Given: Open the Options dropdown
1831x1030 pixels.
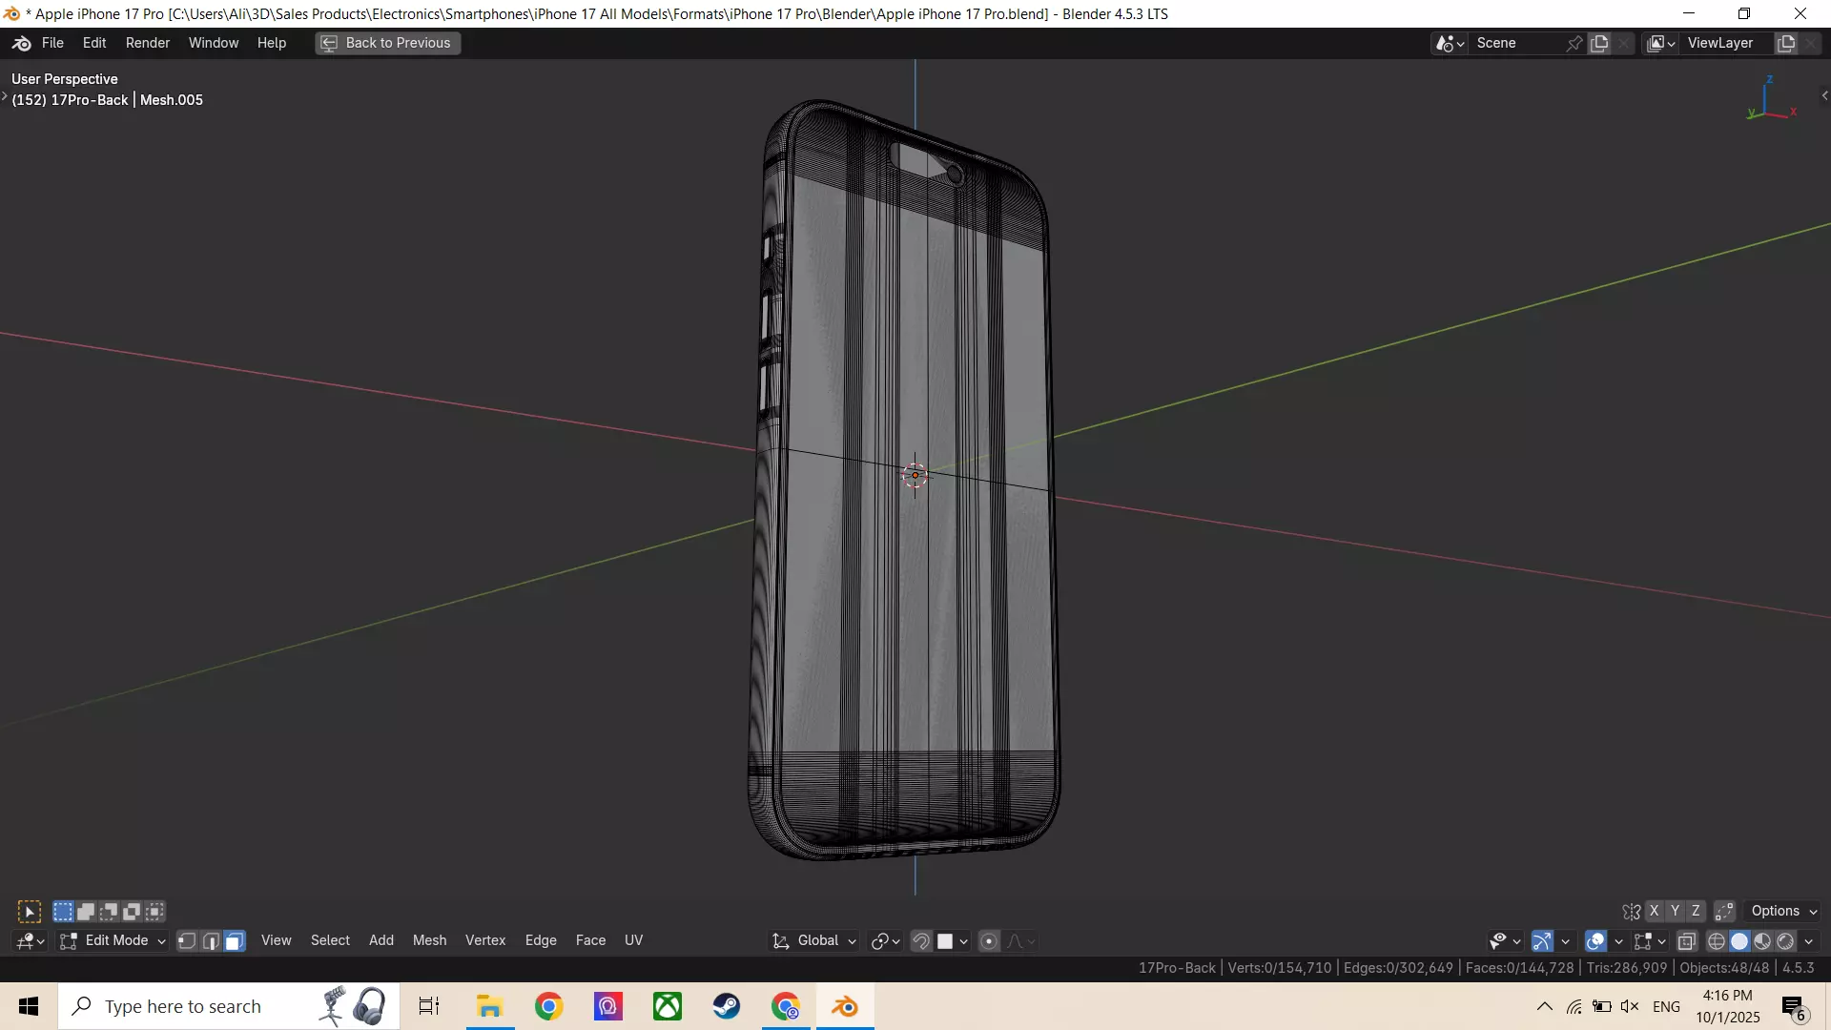Looking at the screenshot, I should tap(1784, 912).
